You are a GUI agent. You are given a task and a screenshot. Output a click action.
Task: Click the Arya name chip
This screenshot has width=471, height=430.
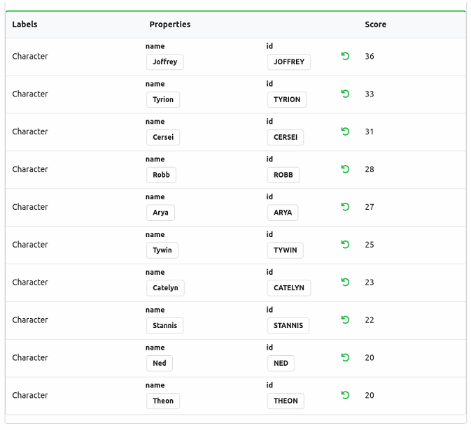160,213
